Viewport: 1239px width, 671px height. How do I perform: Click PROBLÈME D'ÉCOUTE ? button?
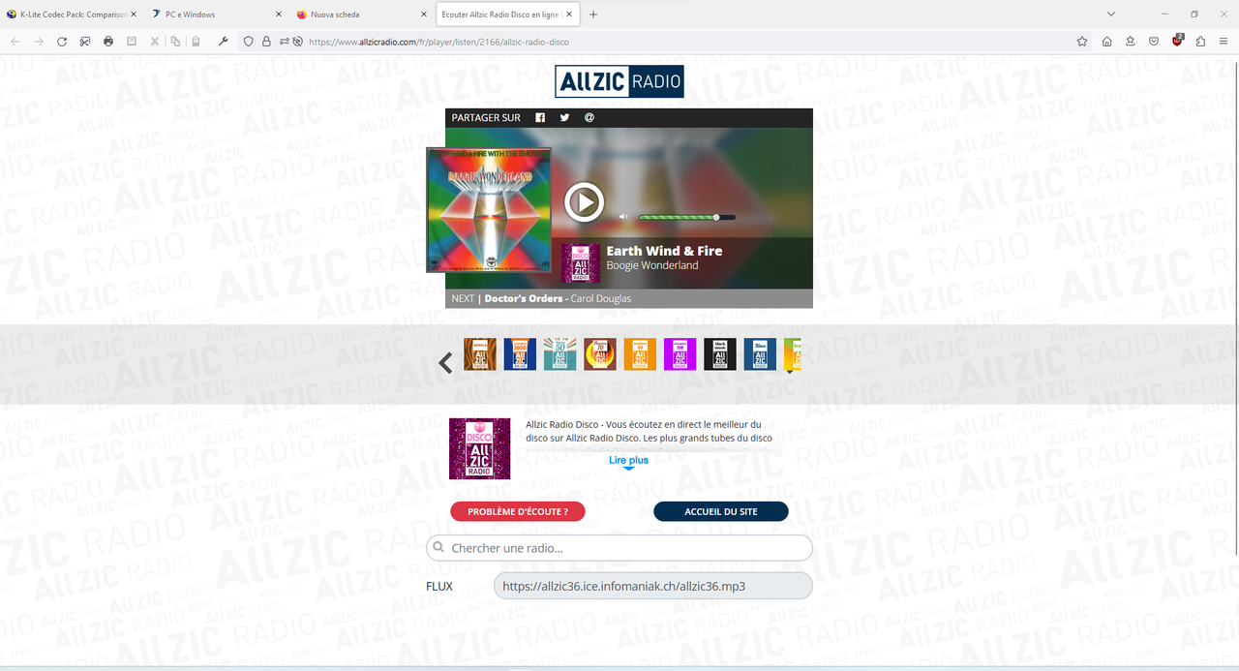[x=518, y=511]
